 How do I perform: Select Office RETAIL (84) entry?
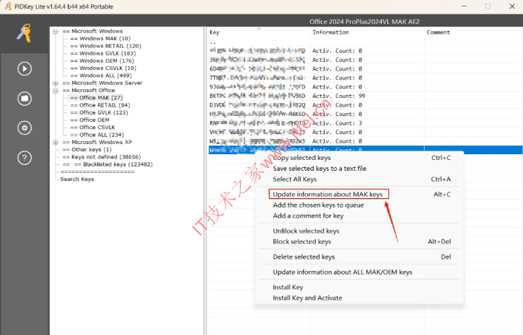[100, 105]
